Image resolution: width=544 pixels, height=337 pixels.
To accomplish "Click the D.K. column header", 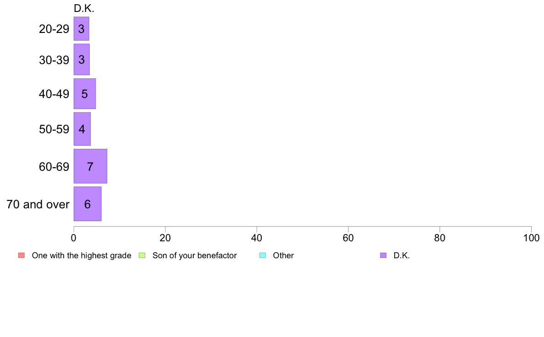I will click(x=84, y=9).
